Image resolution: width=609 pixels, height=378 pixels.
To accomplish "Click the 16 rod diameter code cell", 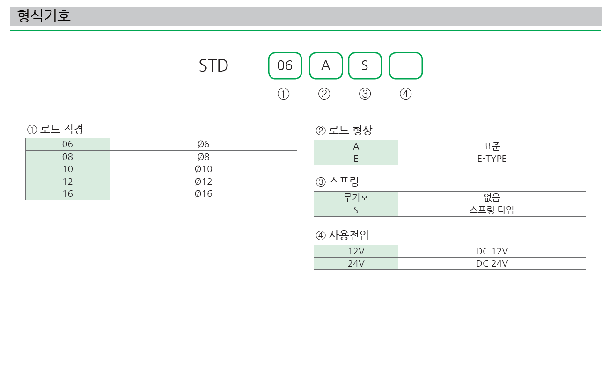I will tap(67, 194).
